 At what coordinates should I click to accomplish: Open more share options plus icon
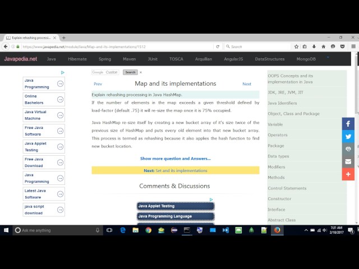coord(348,174)
